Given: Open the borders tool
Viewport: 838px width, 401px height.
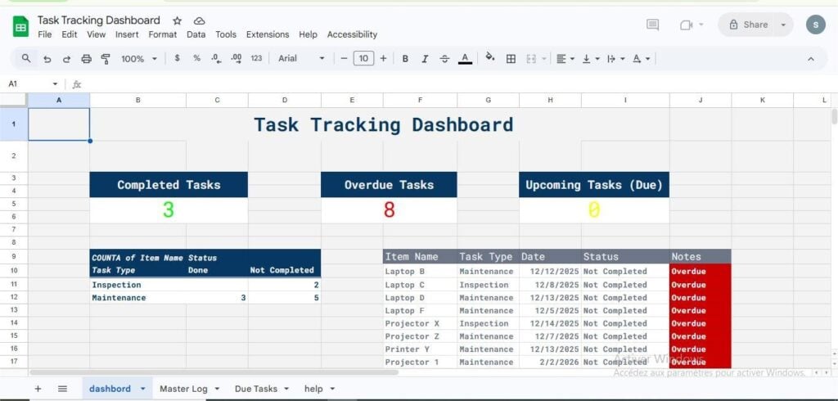Looking at the screenshot, I should pos(511,59).
